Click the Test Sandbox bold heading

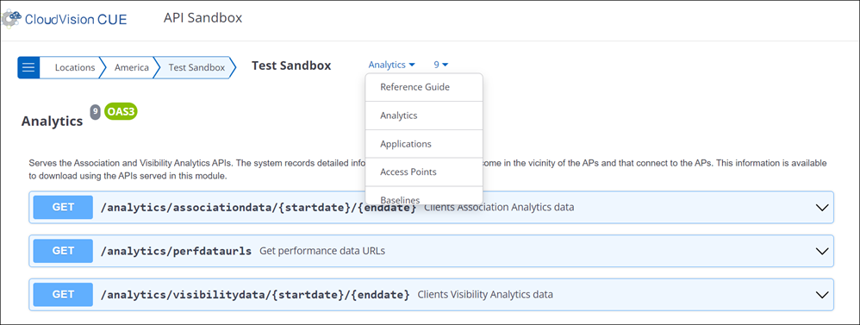pyautogui.click(x=291, y=66)
